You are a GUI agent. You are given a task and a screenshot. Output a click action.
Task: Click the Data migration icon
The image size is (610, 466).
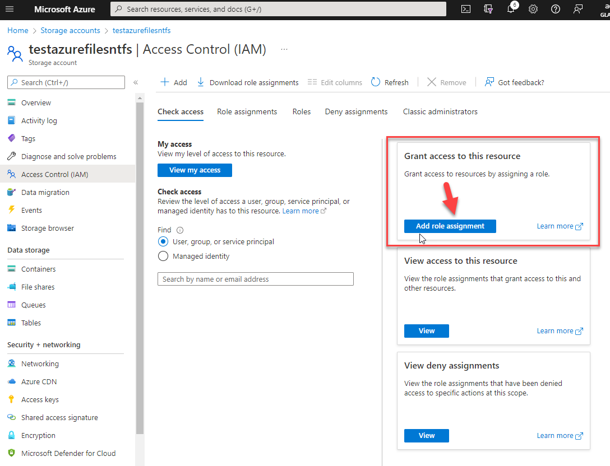tap(12, 192)
